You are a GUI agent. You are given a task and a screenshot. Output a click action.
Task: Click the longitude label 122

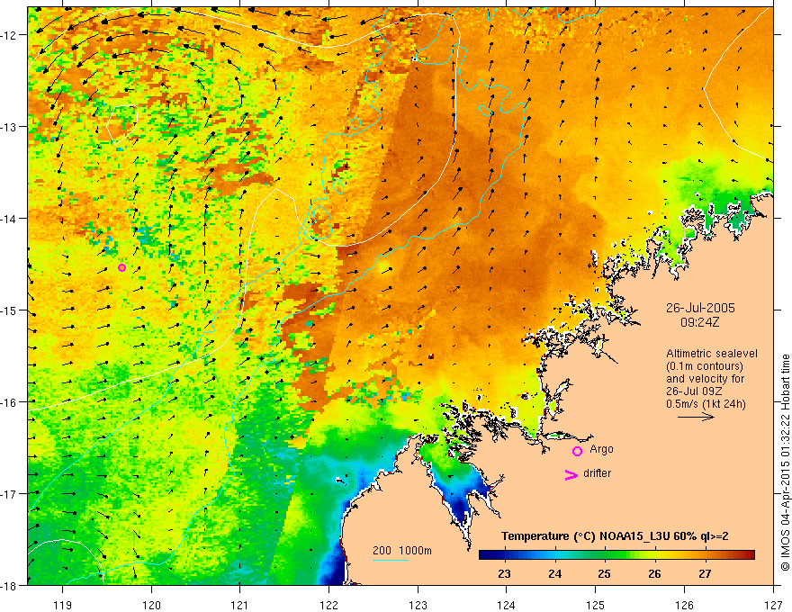[x=328, y=605]
